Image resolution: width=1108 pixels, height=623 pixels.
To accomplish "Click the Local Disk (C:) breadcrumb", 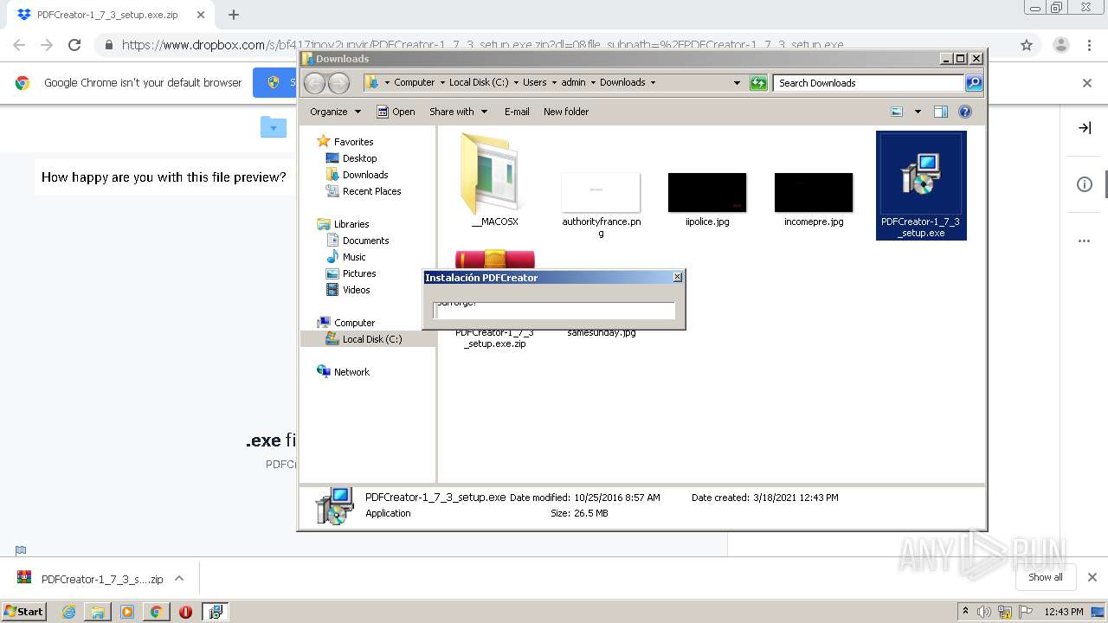I will click(x=479, y=83).
